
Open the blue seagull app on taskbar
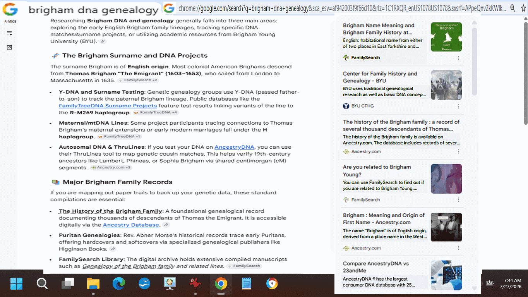coord(144,284)
